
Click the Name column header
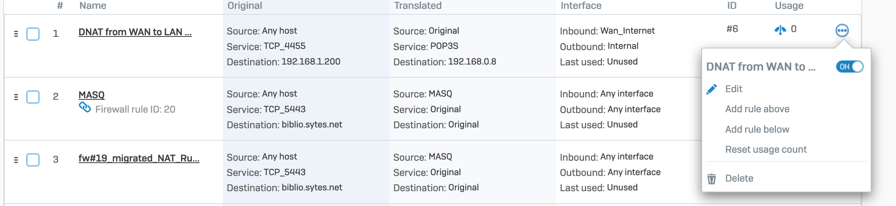[x=93, y=6]
